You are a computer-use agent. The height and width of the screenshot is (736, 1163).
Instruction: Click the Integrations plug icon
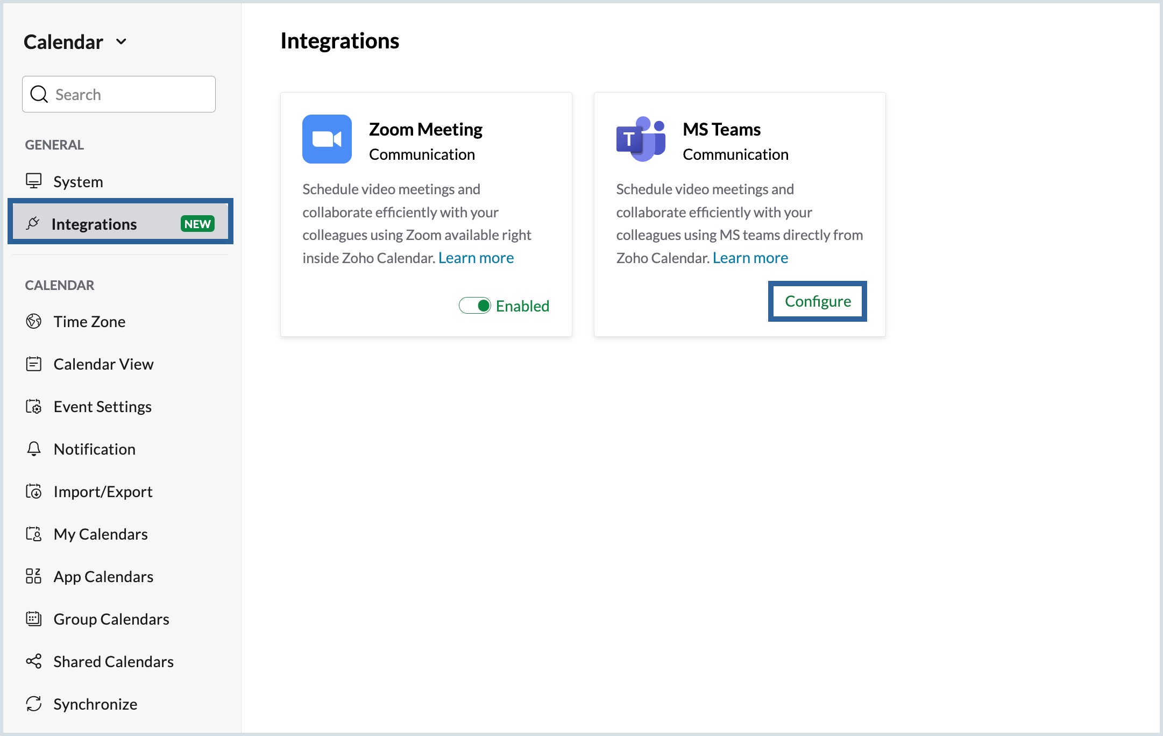[33, 223]
